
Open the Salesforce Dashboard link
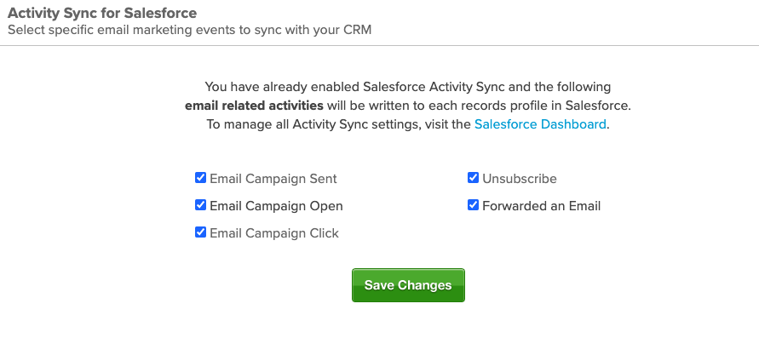tap(540, 124)
